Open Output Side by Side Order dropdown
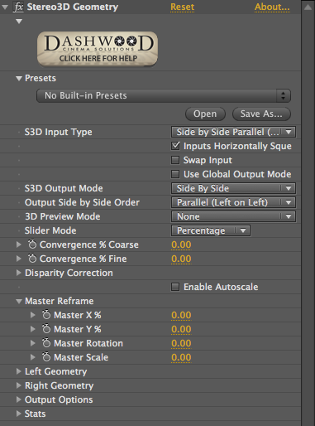The image size is (315, 426). point(233,202)
